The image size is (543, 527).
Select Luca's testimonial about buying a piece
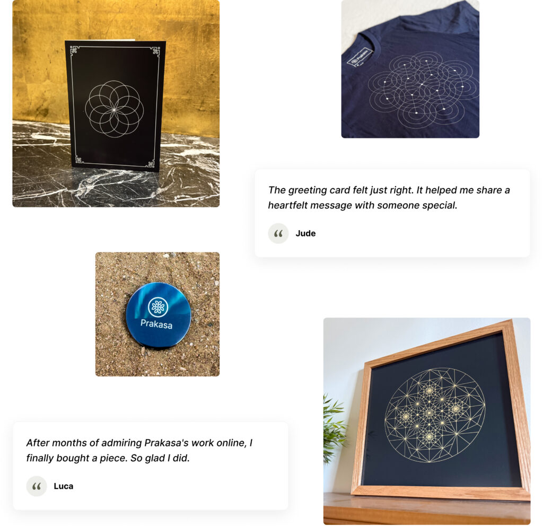tap(139, 450)
